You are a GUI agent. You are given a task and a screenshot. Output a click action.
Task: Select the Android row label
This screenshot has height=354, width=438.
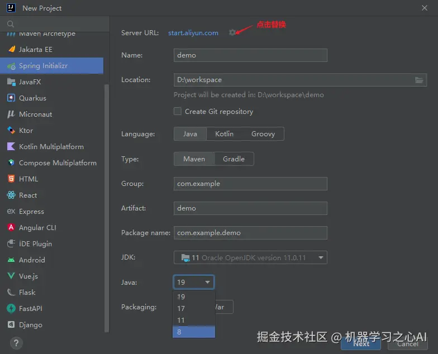(x=32, y=260)
